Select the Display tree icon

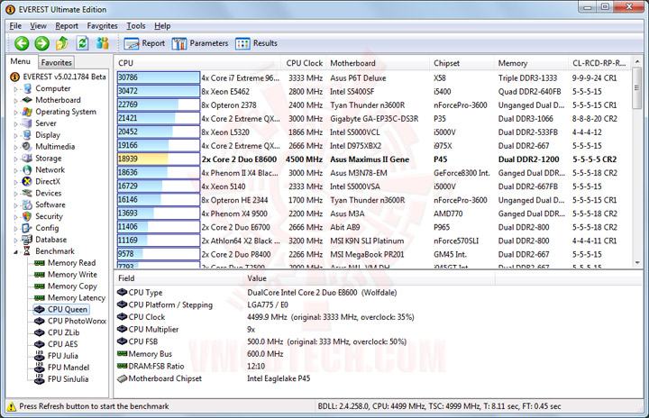click(x=27, y=135)
